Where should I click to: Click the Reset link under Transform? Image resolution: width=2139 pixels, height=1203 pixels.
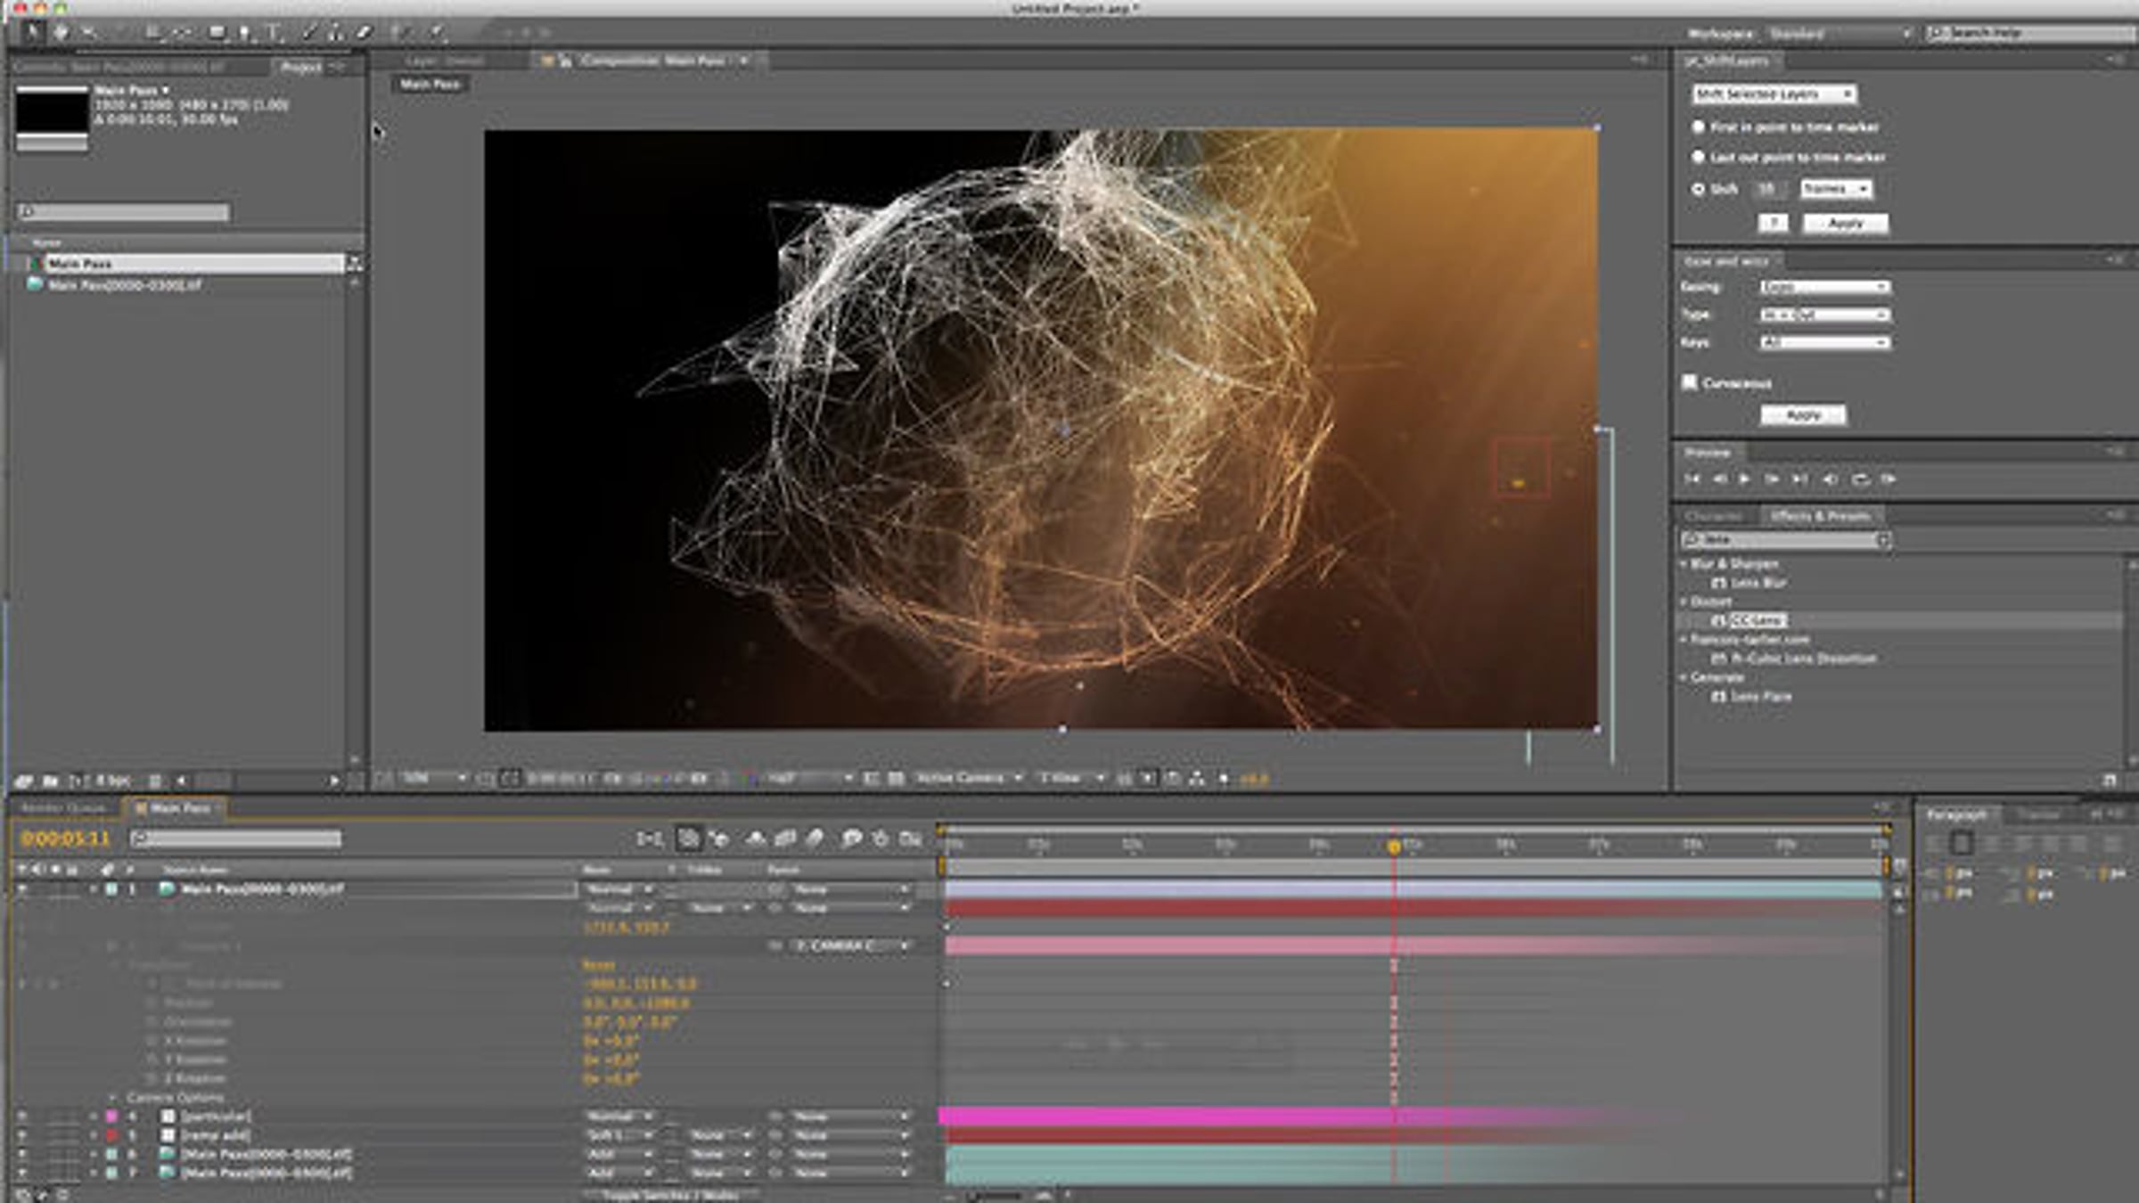coord(598,965)
